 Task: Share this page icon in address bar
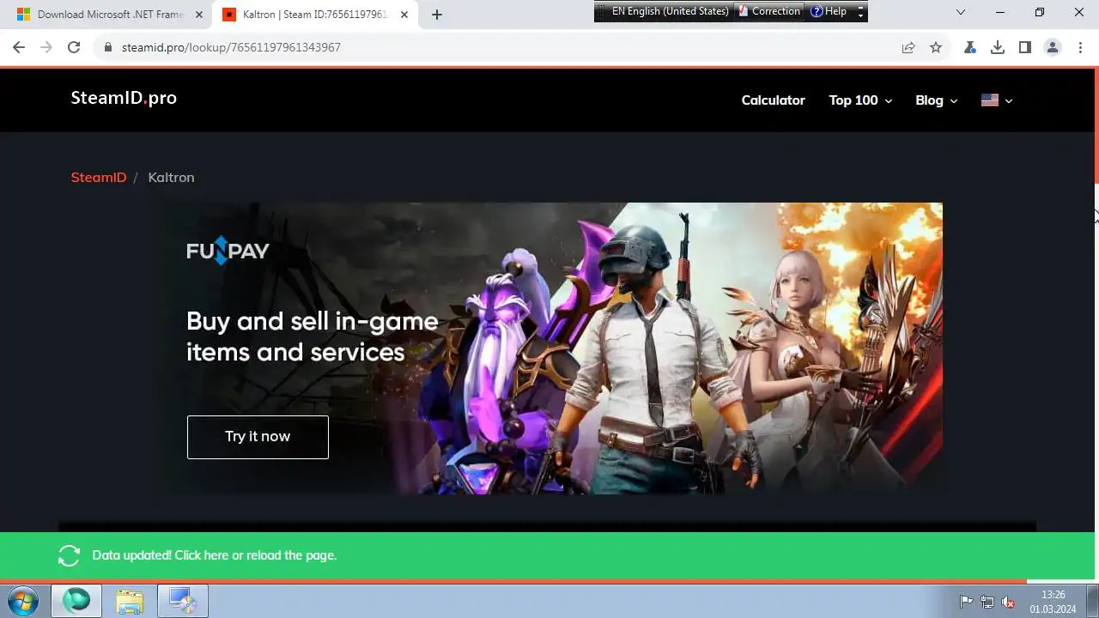pyautogui.click(x=908, y=47)
